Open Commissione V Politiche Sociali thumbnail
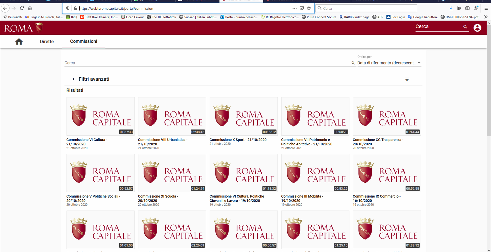 point(101,173)
